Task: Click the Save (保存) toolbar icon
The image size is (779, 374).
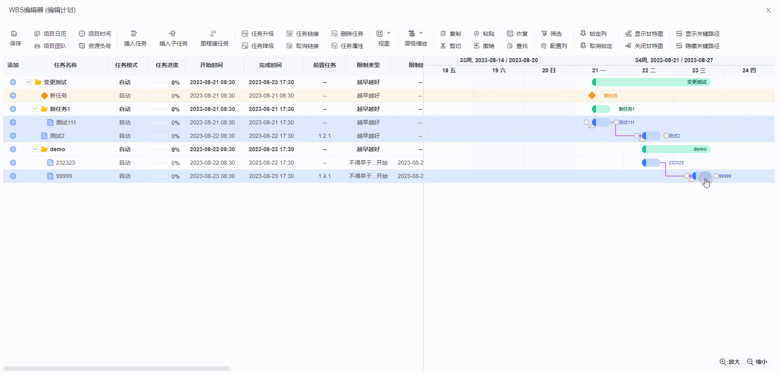Action: pos(15,34)
